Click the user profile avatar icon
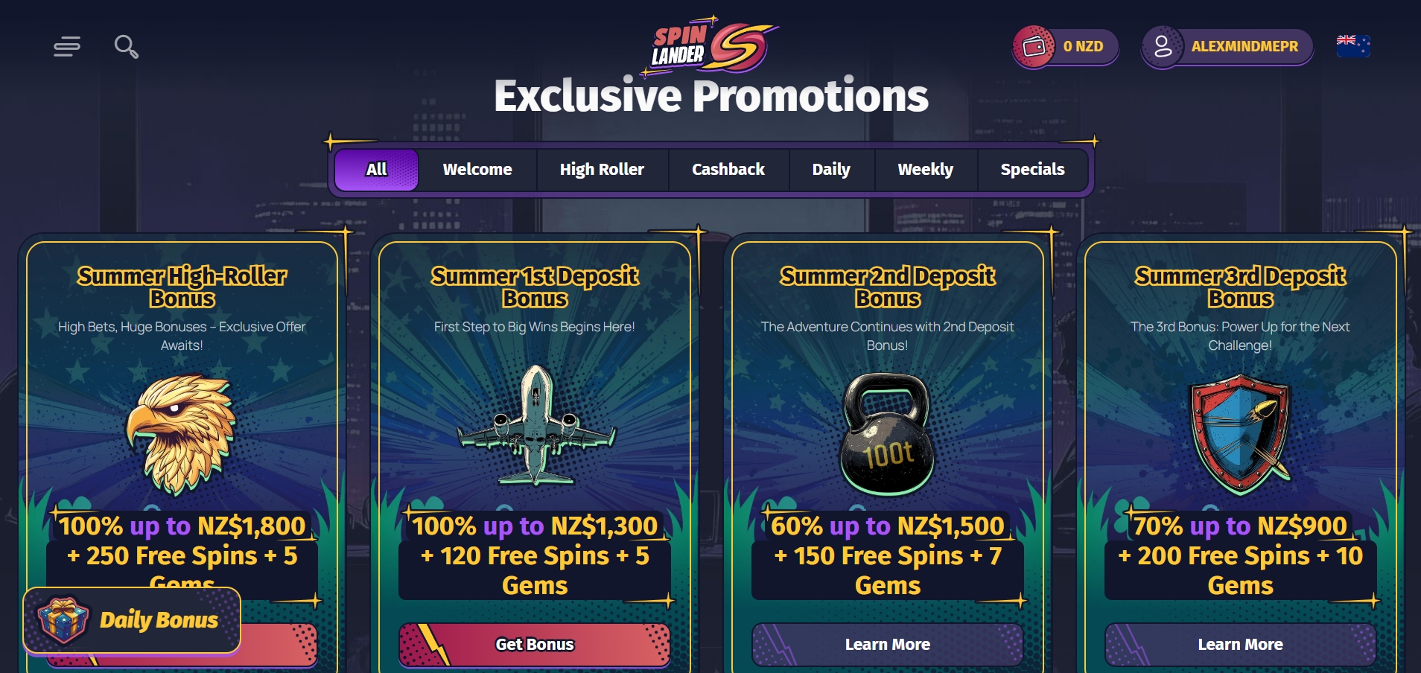The height and width of the screenshot is (673, 1421). [x=1162, y=47]
